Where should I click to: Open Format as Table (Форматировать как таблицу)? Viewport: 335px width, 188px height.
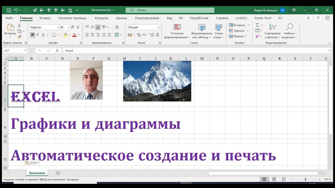click(x=202, y=31)
